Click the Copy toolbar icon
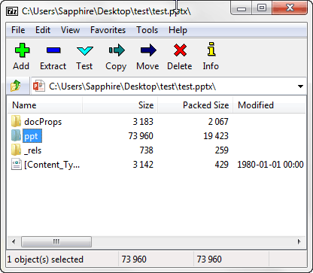The width and height of the screenshot is (313, 273). [x=117, y=50]
